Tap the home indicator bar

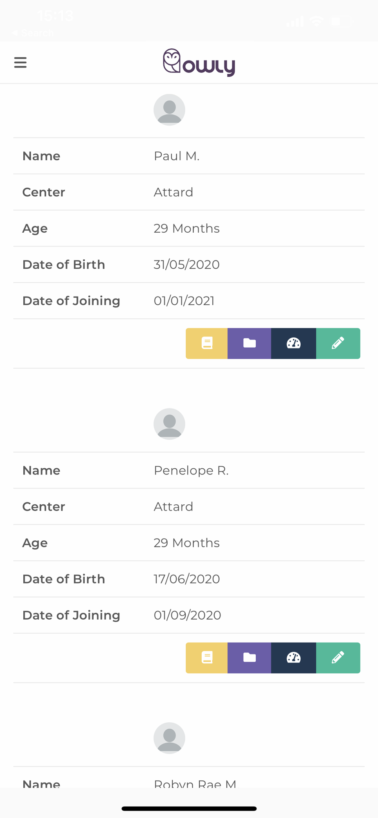point(189,809)
